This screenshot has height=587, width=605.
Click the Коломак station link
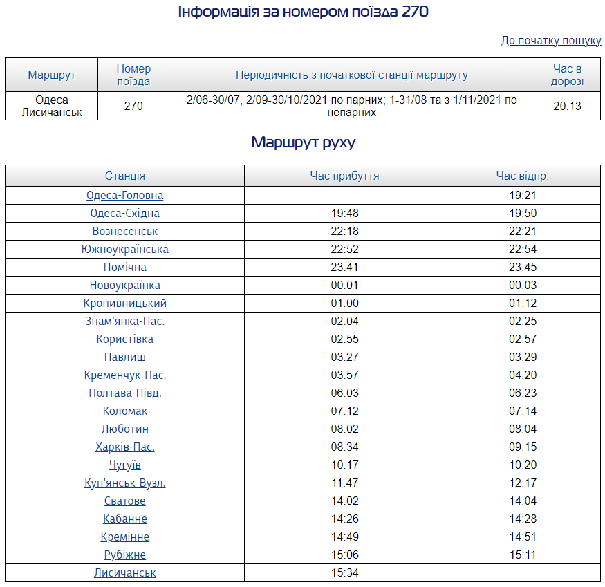[x=125, y=411]
